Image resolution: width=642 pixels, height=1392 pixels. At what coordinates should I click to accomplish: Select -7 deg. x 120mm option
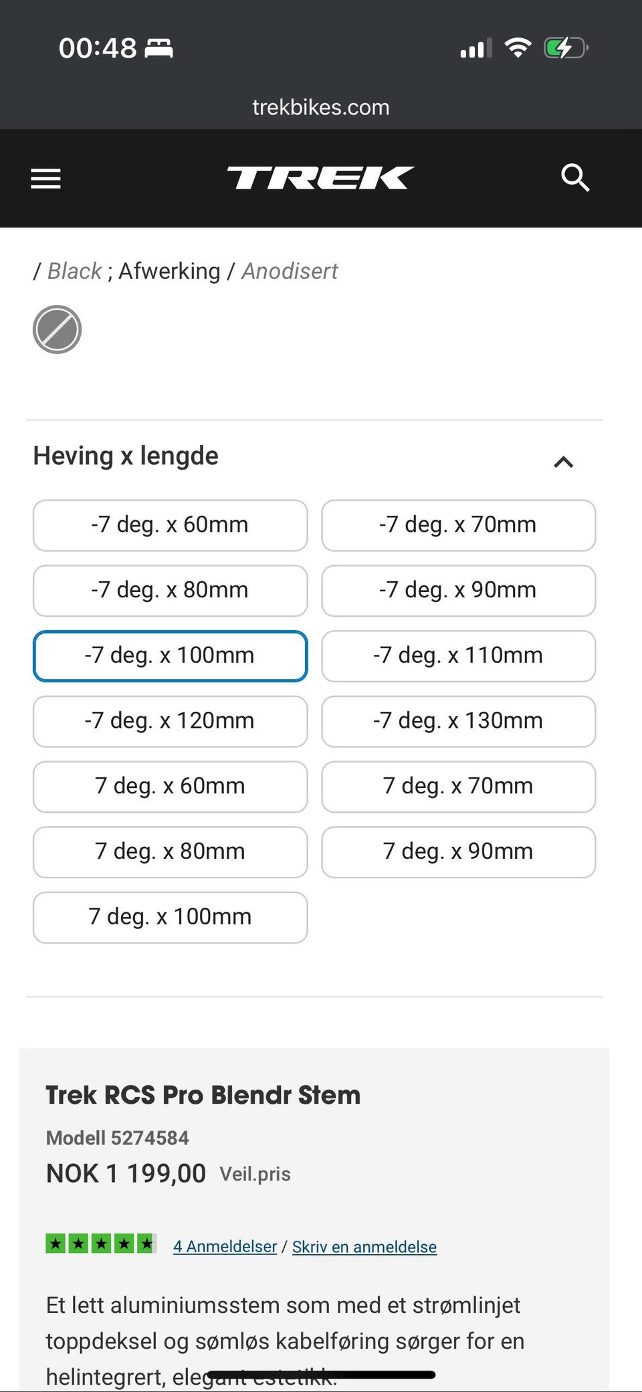click(x=170, y=721)
